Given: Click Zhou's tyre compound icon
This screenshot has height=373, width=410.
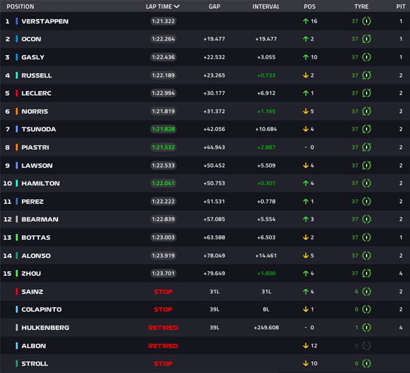Looking at the screenshot, I should 366,273.
